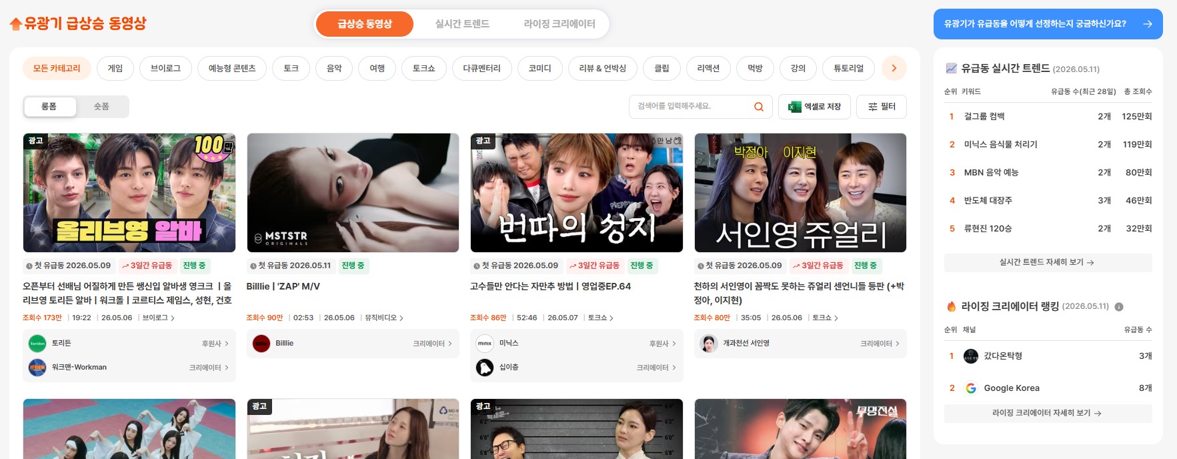Open the 올리브영 알바 video thumbnail
Image resolution: width=1177 pixels, height=459 pixels.
129,193
